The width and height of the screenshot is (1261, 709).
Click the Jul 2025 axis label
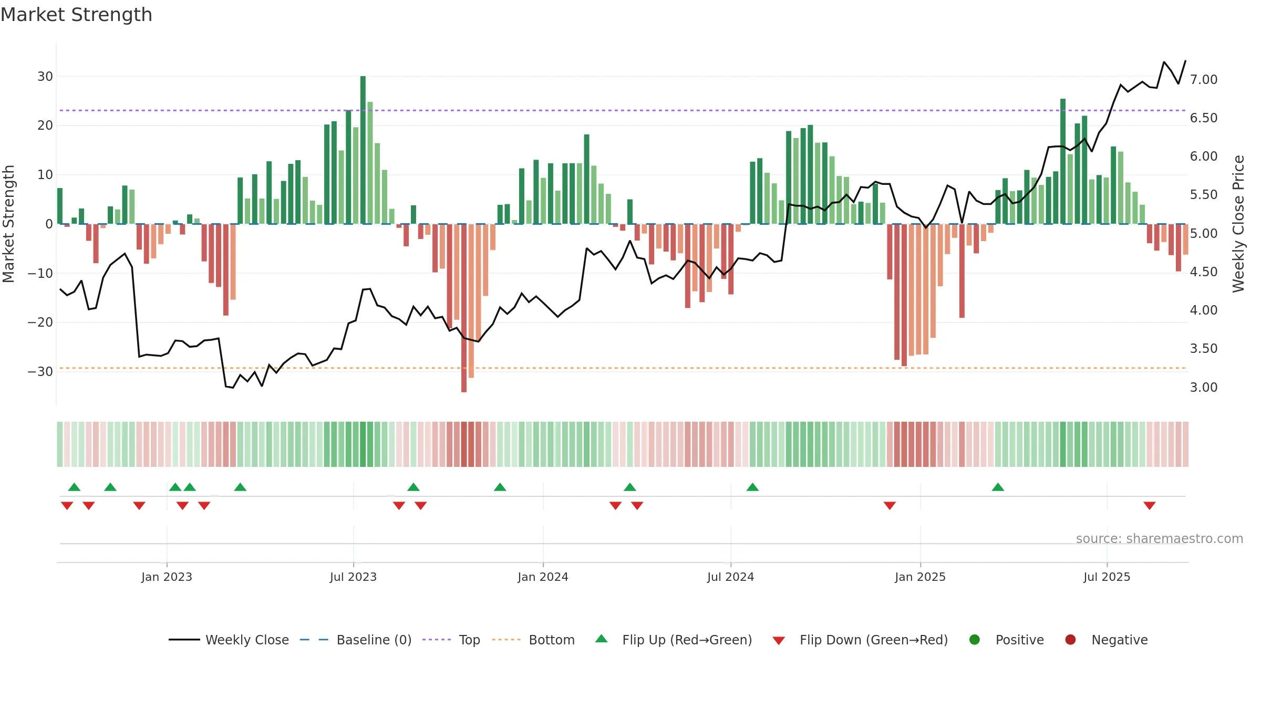[1107, 577]
